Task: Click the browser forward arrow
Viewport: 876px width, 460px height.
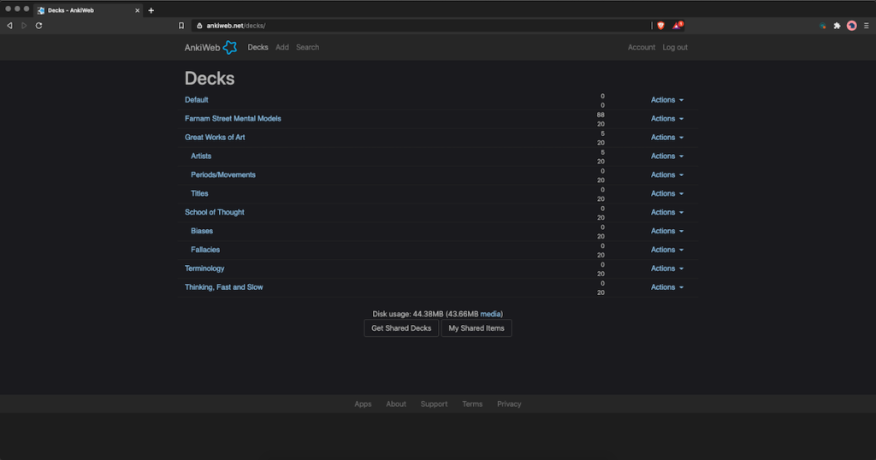Action: 24,26
